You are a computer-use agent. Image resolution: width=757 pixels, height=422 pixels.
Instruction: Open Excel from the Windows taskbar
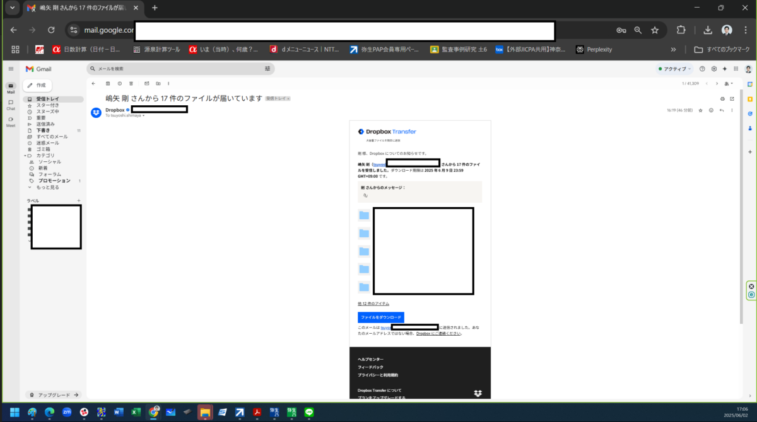click(x=135, y=413)
